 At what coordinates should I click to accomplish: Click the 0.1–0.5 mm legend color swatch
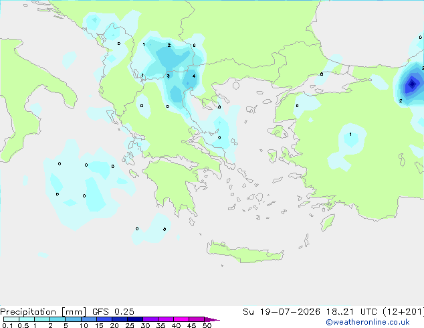click(x=11, y=319)
